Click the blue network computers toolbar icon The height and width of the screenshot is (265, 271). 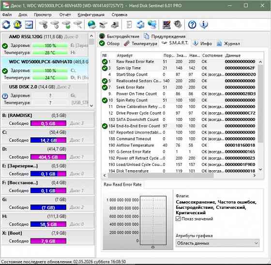[152, 25]
